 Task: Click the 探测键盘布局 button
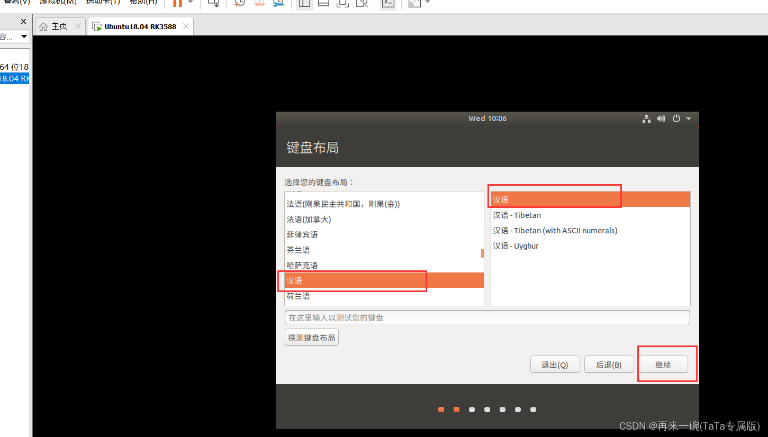click(312, 338)
